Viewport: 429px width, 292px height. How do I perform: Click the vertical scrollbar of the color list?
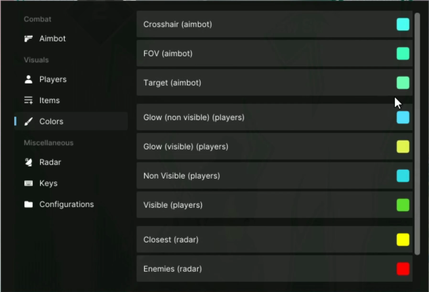tap(417, 134)
